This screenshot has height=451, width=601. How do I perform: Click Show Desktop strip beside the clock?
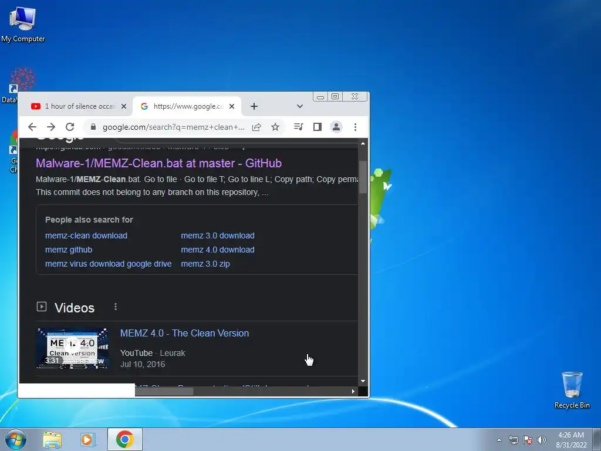click(x=598, y=440)
